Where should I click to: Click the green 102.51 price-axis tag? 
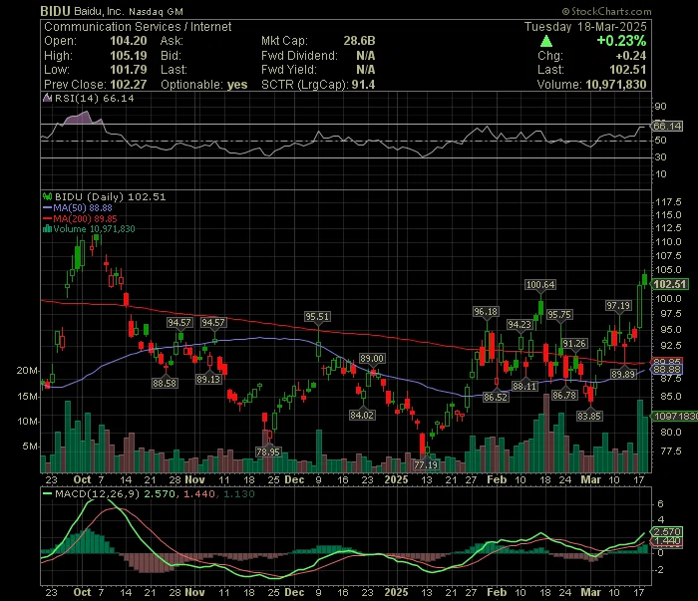[x=670, y=284]
